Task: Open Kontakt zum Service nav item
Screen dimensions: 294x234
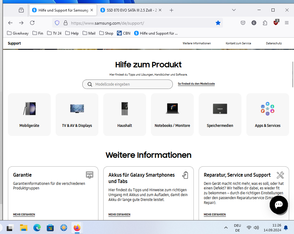Action: [x=238, y=43]
